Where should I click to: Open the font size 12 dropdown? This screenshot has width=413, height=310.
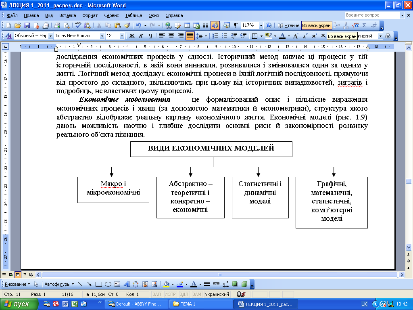122,36
